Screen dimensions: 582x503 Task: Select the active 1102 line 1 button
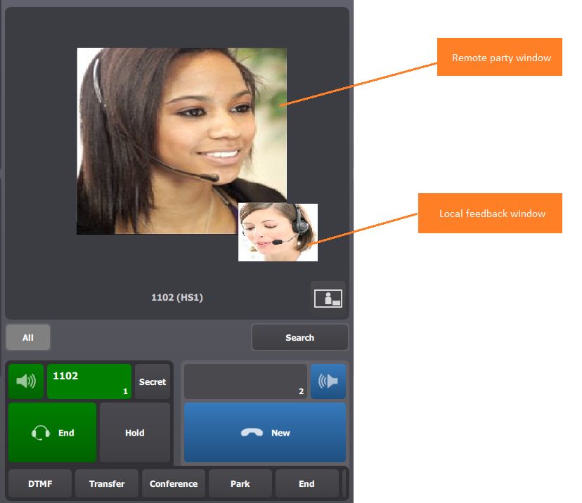89,381
